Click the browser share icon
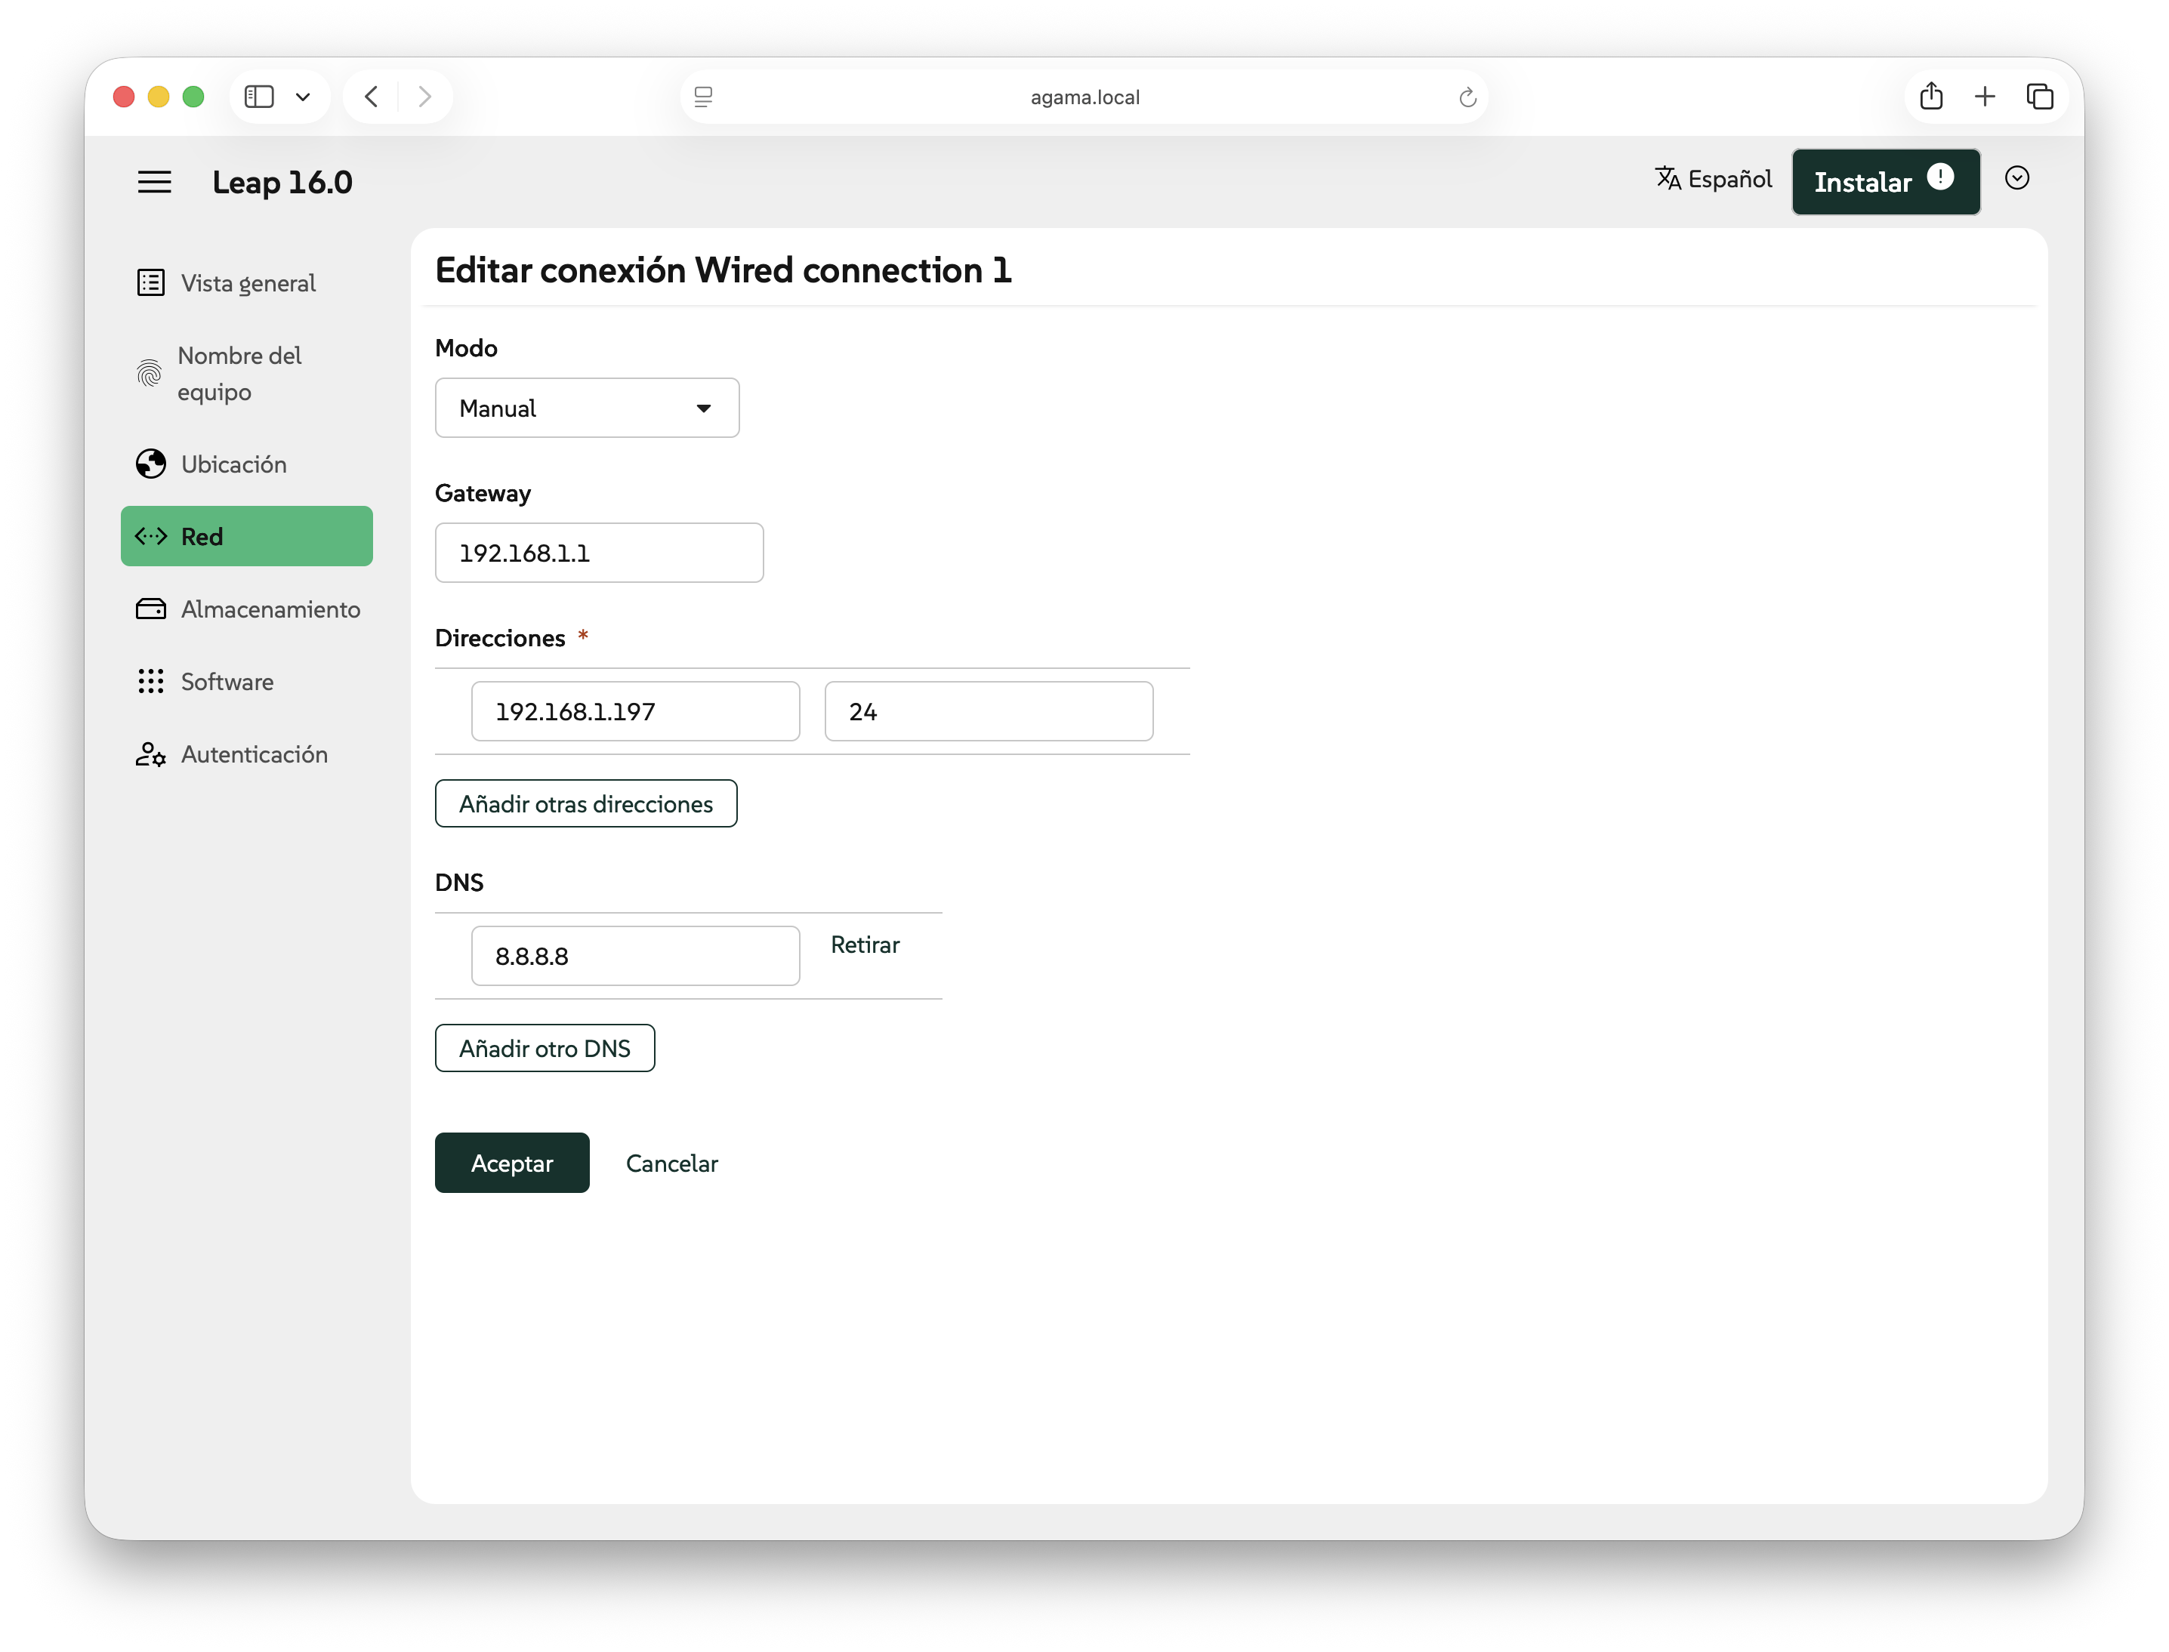The height and width of the screenshot is (1652, 2169). pyautogui.click(x=1931, y=97)
